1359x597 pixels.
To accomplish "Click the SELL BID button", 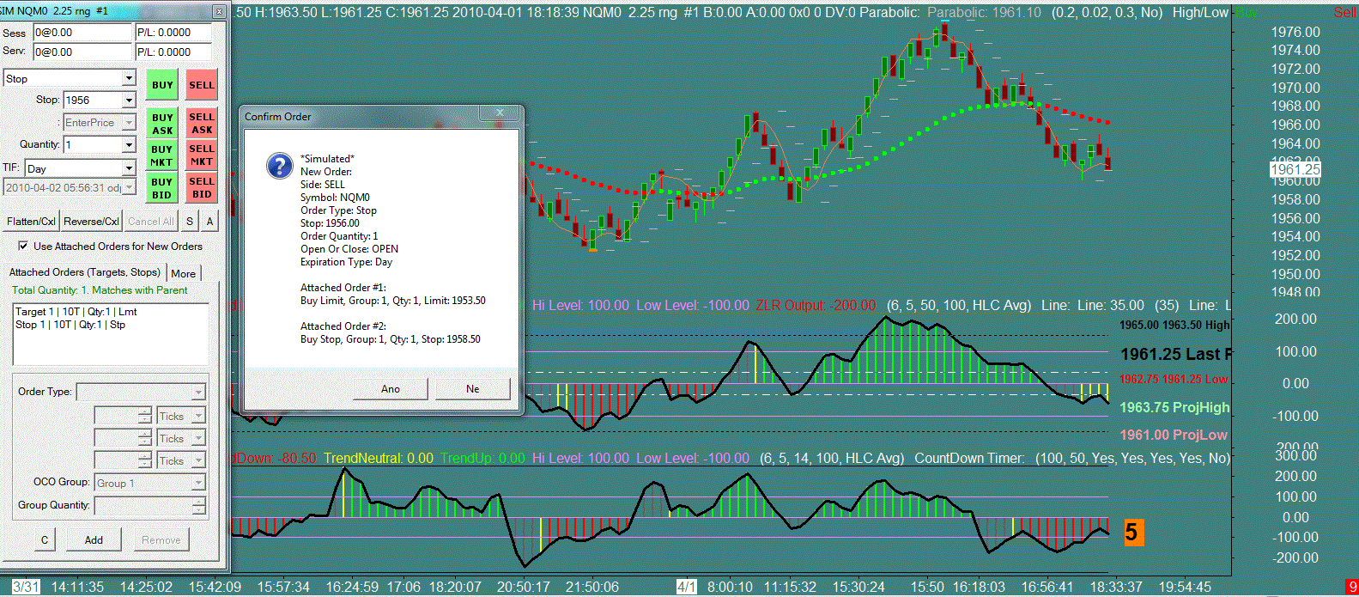I will coord(202,188).
